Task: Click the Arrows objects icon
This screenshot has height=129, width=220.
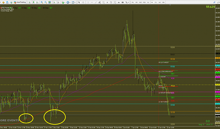Action: (x=127, y=2)
